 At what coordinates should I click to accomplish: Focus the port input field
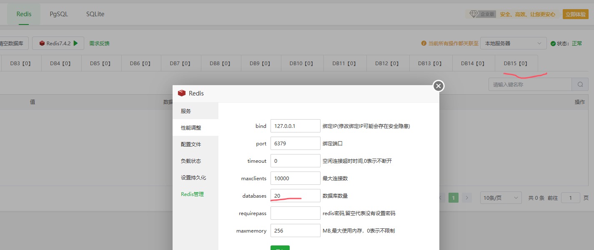(296, 143)
